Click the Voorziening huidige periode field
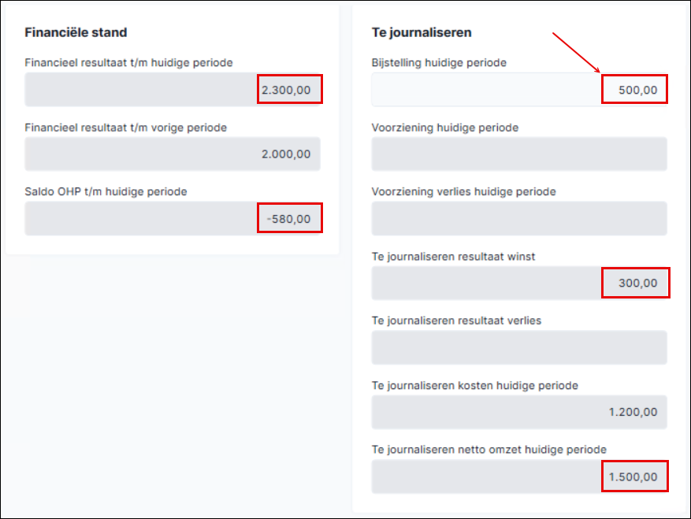 pyautogui.click(x=519, y=154)
